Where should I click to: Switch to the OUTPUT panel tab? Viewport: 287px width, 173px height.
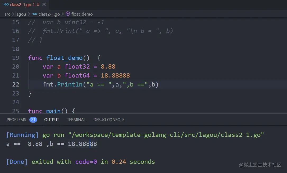pyautogui.click(x=52, y=120)
